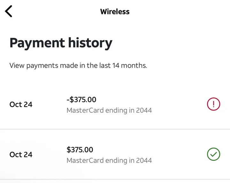Tap the red failed-payment alert icon

(x=213, y=104)
